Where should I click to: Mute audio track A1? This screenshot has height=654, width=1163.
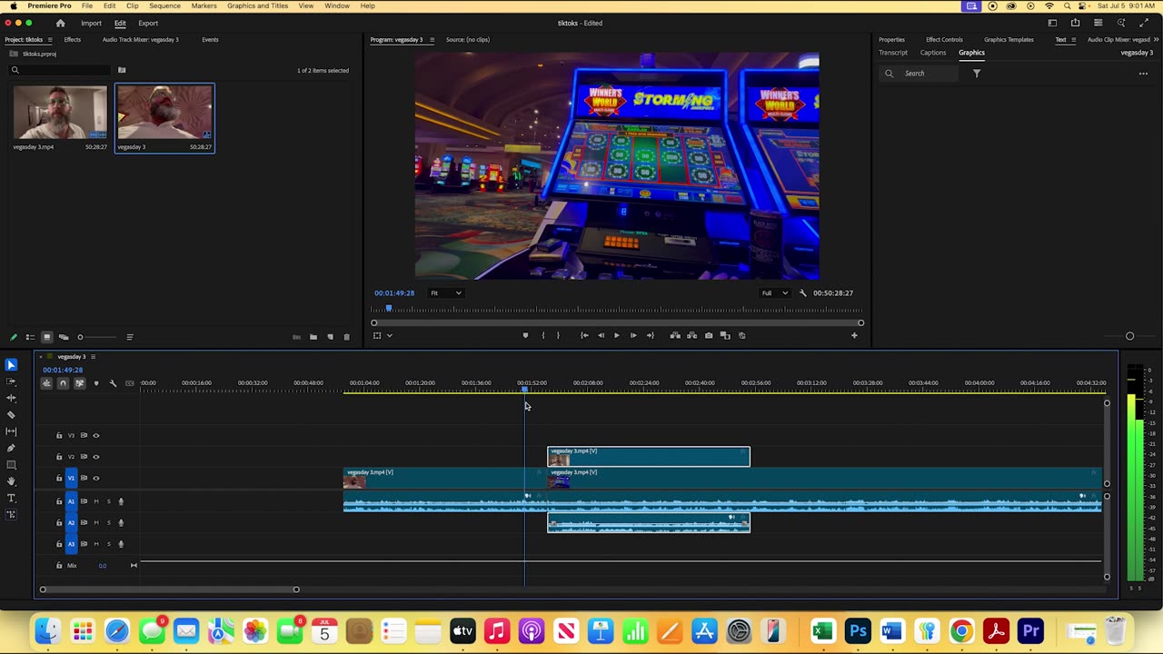[96, 501]
